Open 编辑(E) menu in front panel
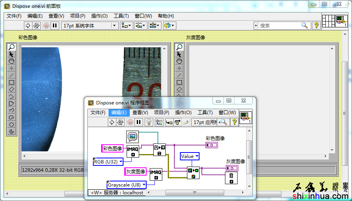 pyautogui.click(x=35, y=16)
